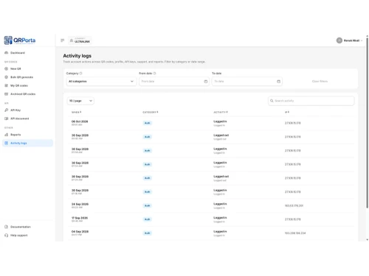Screen dimensions: 369x276
Task: Expand the user account menu arrow
Action: pyautogui.click(x=362, y=40)
